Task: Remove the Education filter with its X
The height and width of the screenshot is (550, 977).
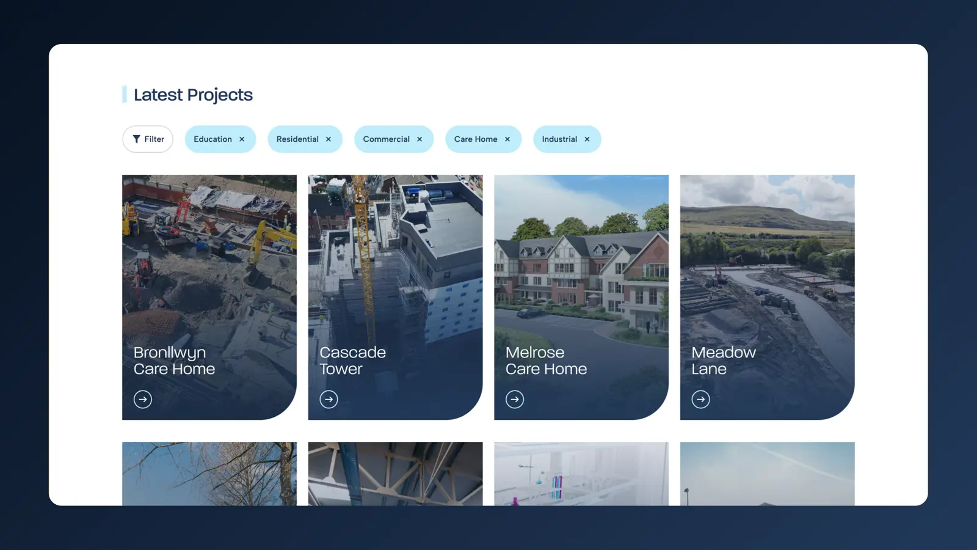Action: coord(242,139)
